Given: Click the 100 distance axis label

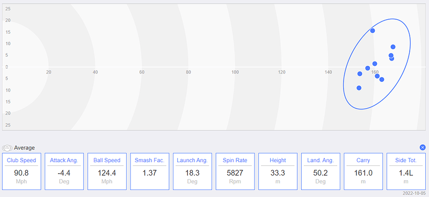Looking at the screenshot, I should click(235, 72).
